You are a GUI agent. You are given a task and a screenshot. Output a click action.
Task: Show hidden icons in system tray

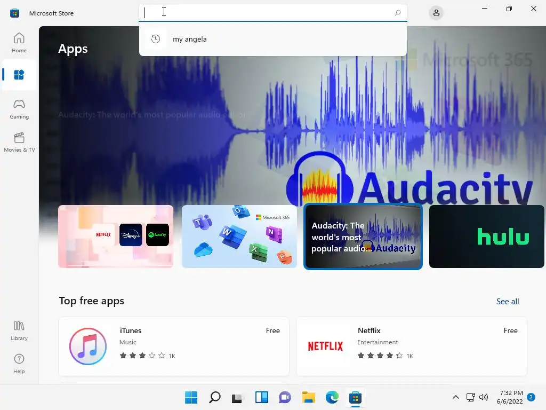click(x=455, y=397)
